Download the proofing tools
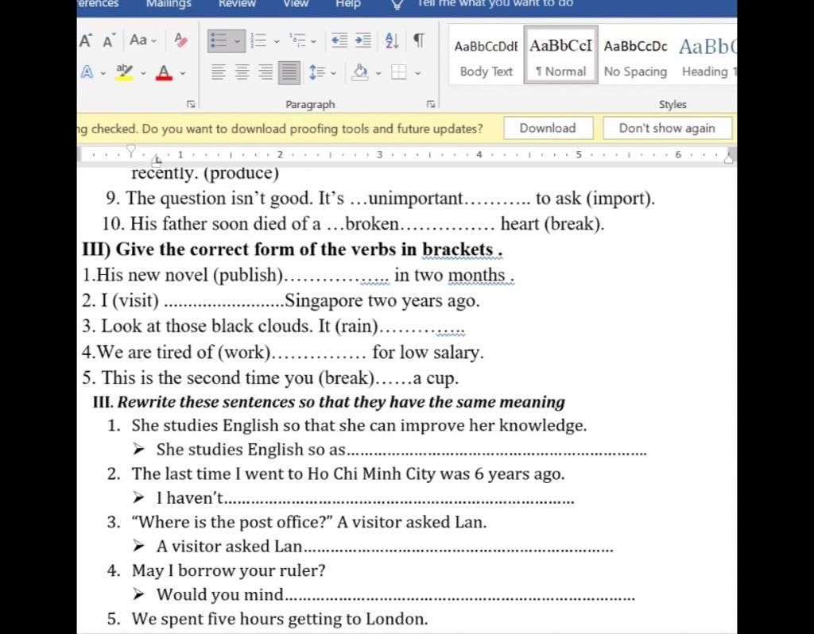This screenshot has height=634, width=814. click(548, 128)
